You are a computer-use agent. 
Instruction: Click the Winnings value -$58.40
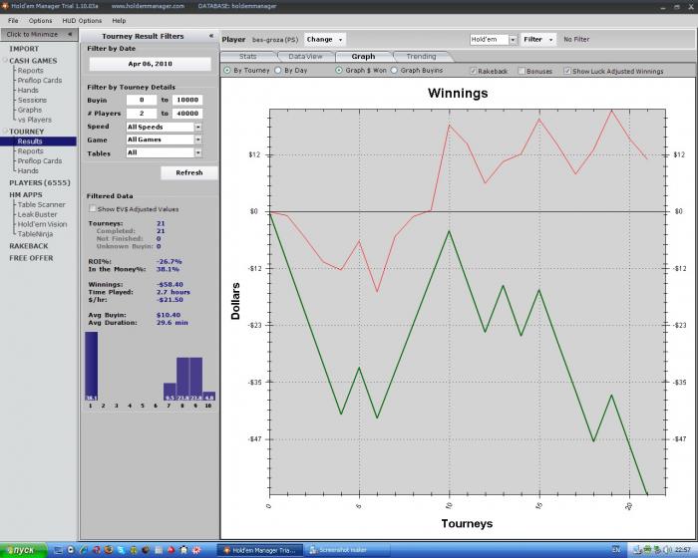click(x=170, y=284)
